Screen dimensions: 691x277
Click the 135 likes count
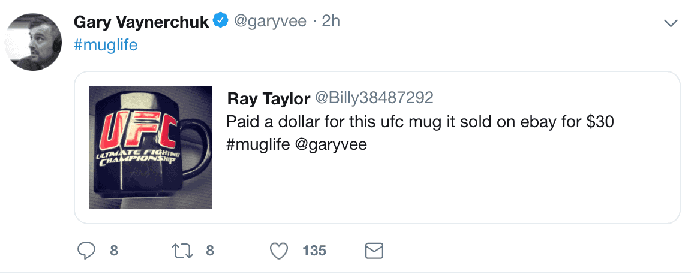pos(314,251)
